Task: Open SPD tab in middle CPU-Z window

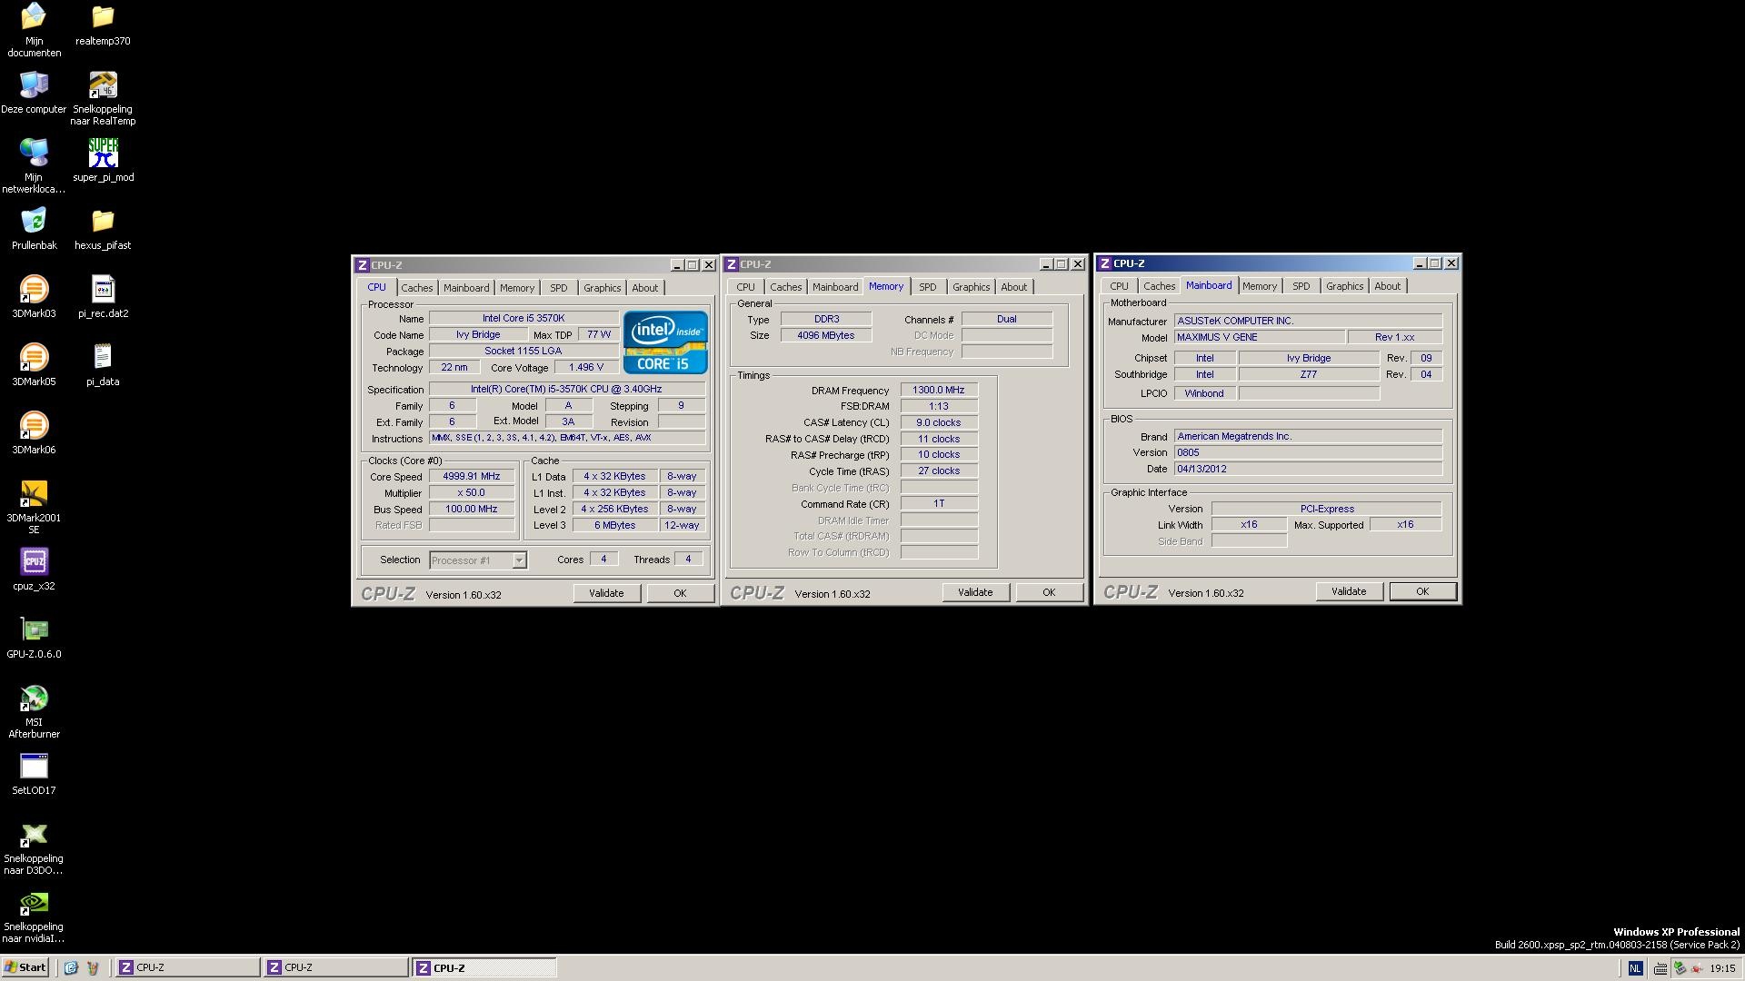Action: [x=927, y=287]
